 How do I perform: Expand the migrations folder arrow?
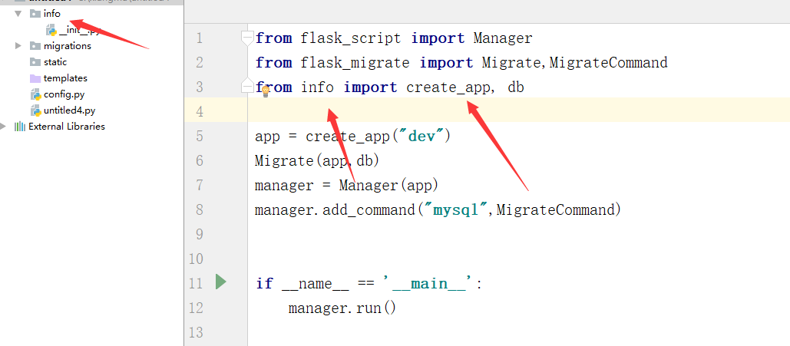[x=18, y=46]
